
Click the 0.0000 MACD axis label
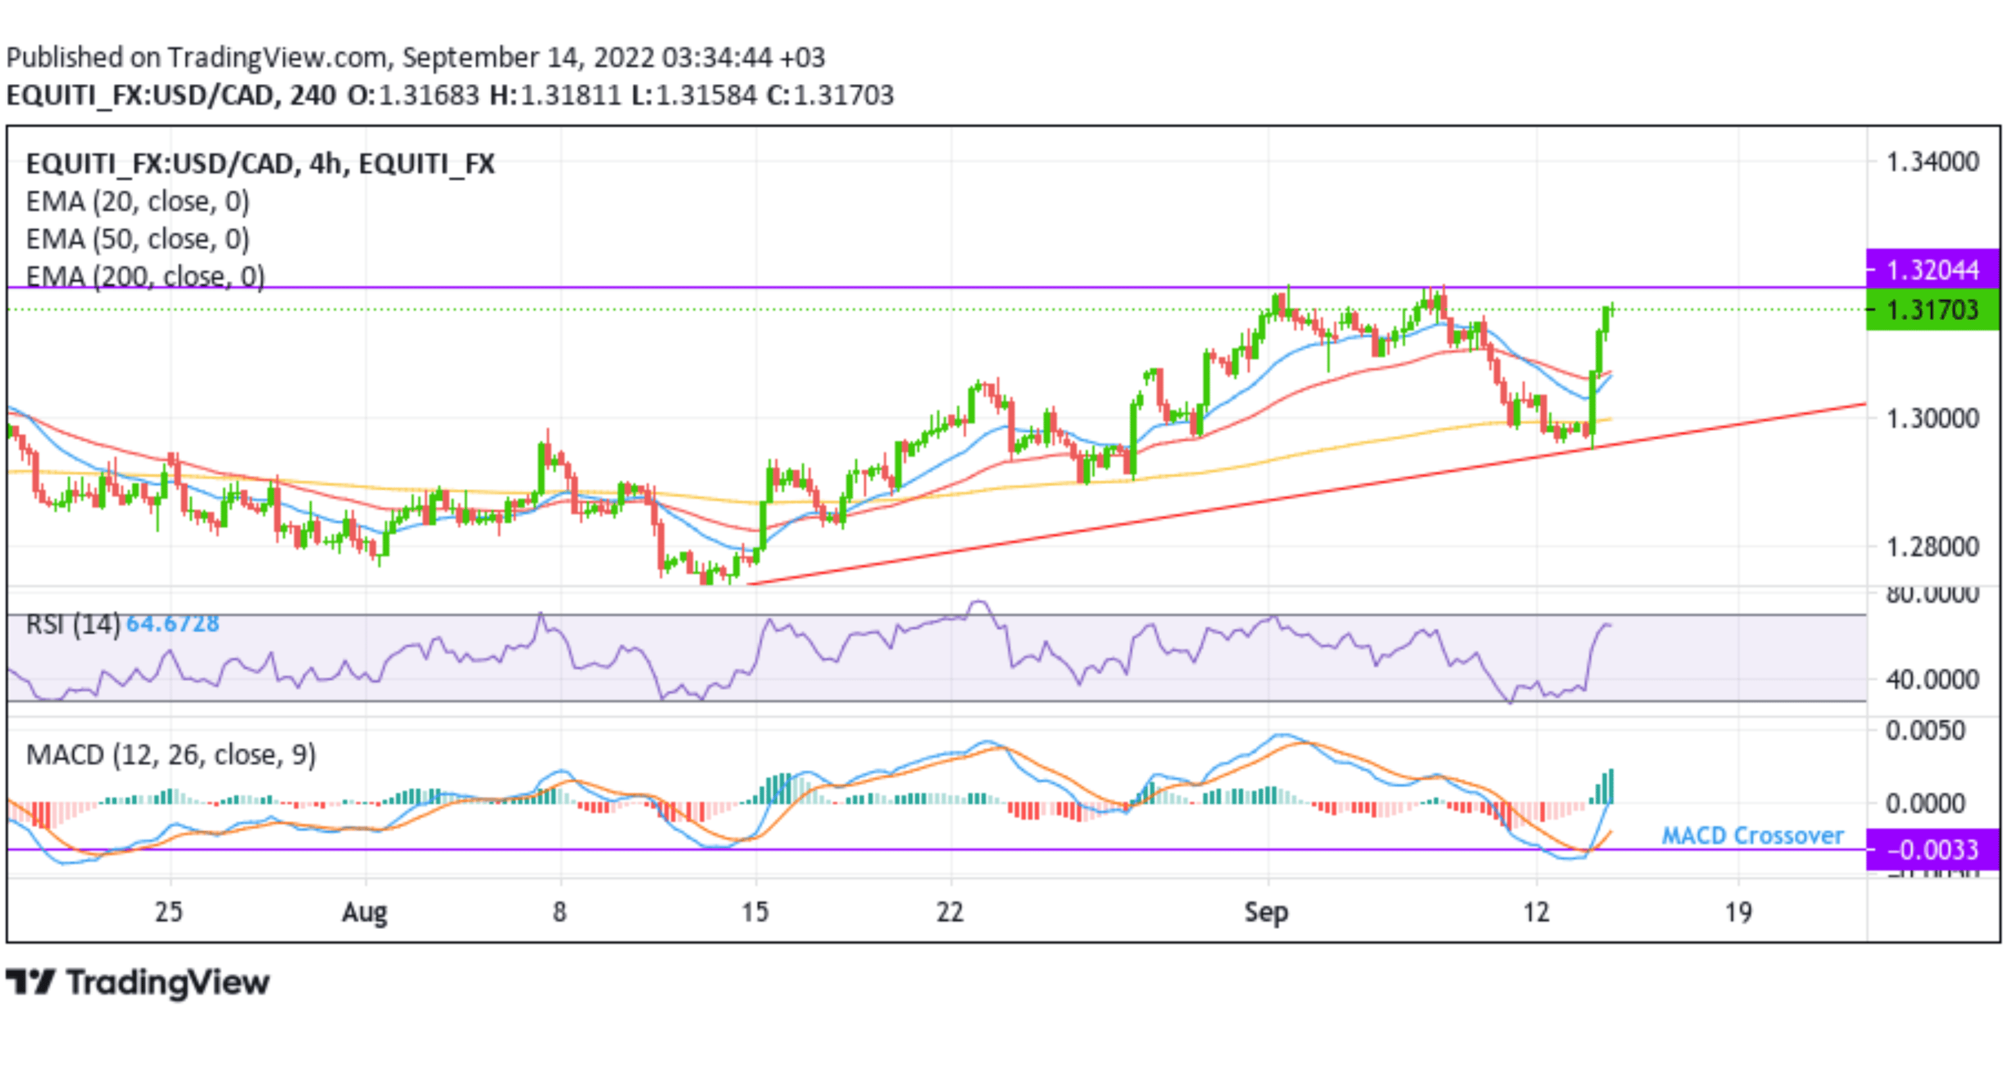(x=1925, y=803)
